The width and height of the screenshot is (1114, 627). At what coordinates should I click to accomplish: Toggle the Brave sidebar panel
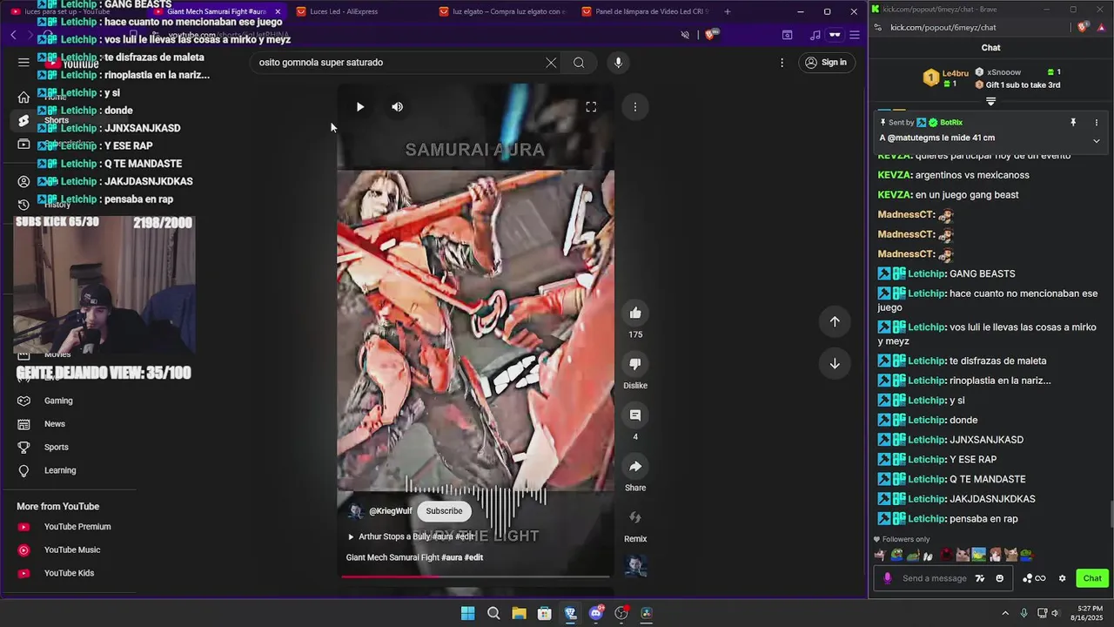pyautogui.click(x=787, y=35)
